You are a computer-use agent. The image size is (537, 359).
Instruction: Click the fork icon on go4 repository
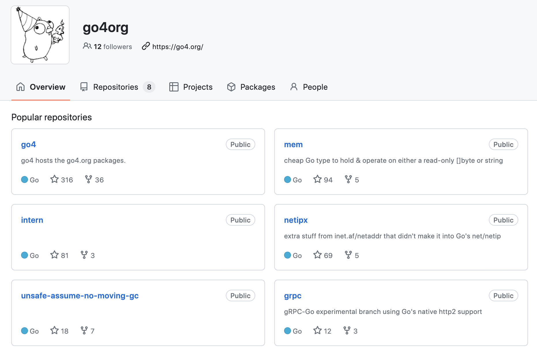(x=89, y=179)
